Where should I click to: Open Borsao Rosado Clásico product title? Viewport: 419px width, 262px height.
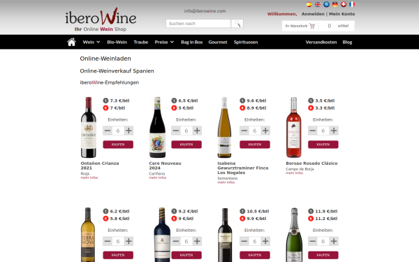coord(311,163)
